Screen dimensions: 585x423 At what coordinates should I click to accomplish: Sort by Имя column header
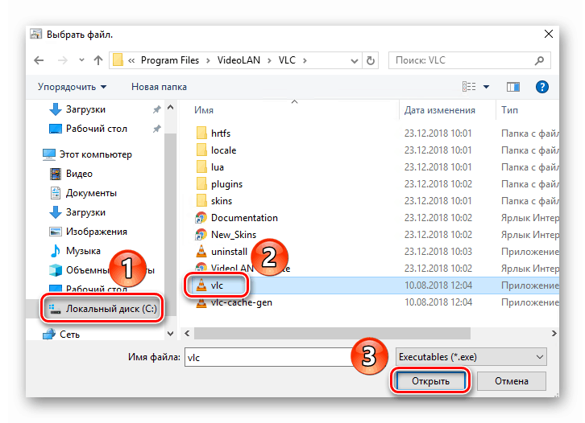point(204,110)
